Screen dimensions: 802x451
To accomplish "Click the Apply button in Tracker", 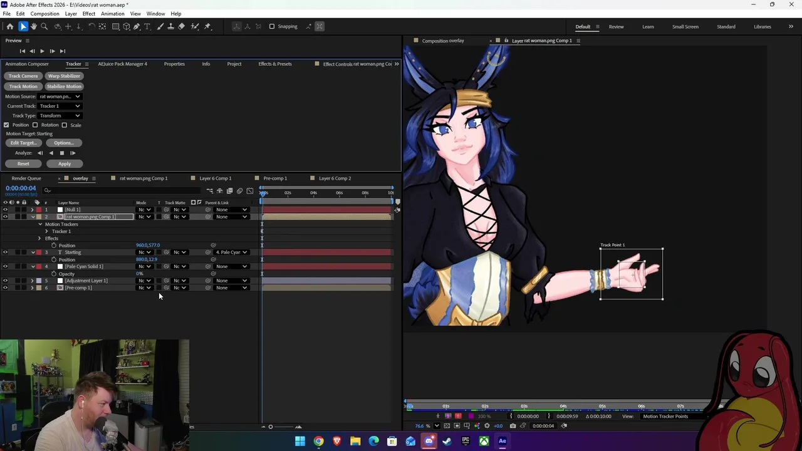I will (65, 163).
